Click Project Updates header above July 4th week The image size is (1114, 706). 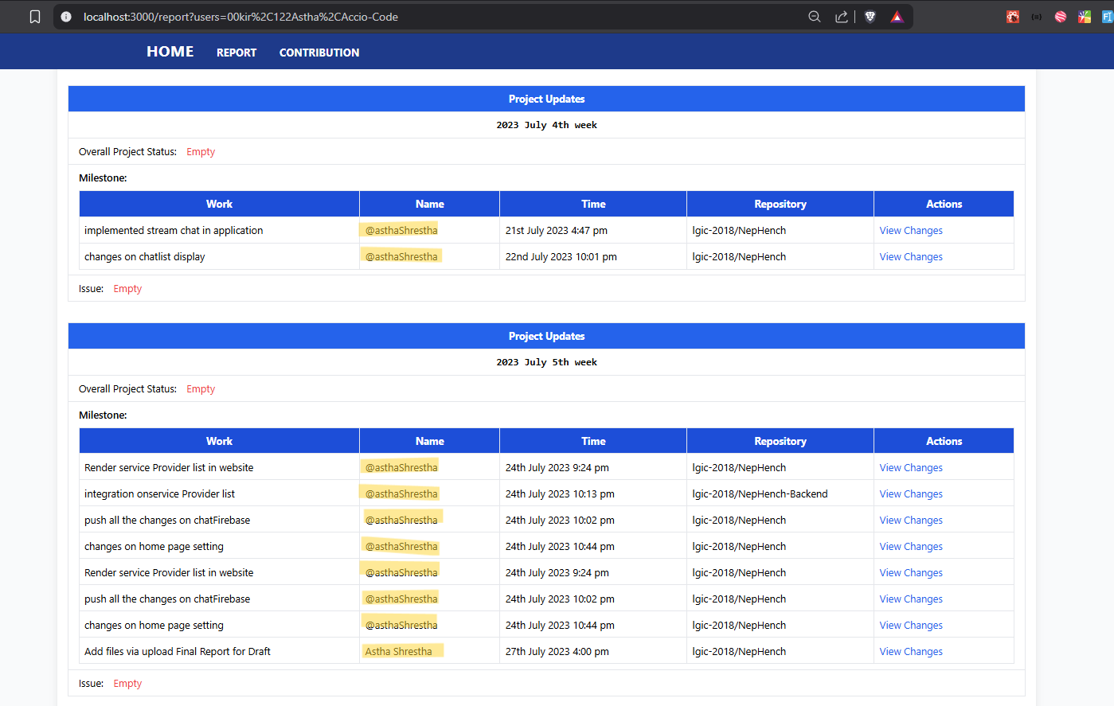pos(546,99)
